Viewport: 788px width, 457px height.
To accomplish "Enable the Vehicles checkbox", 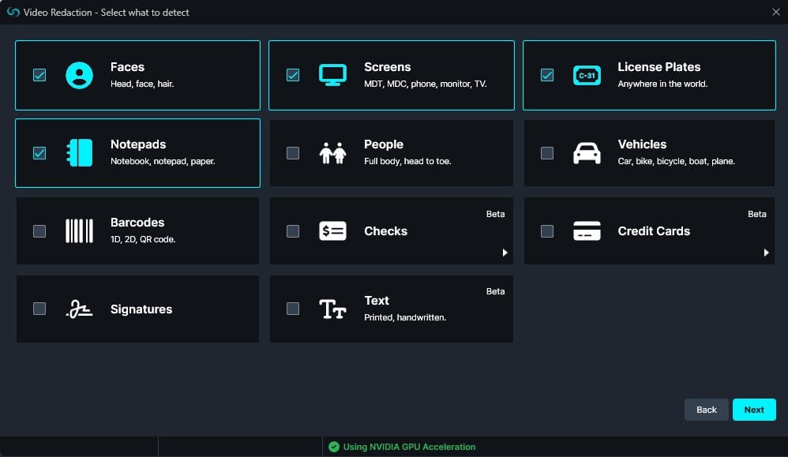I will coord(546,152).
